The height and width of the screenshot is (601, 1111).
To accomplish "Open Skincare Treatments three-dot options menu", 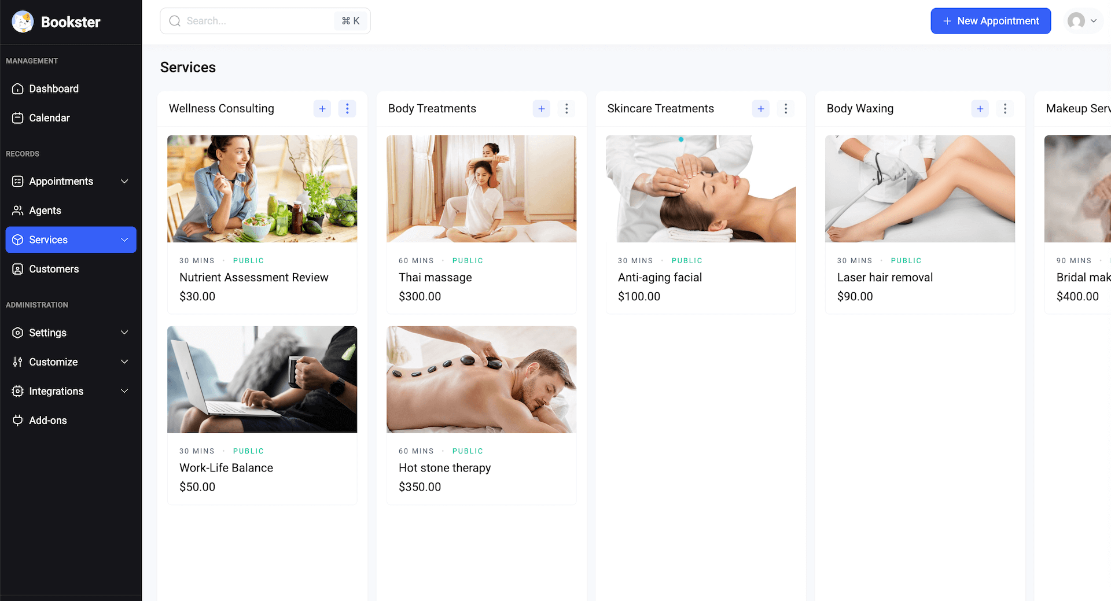I will 786,109.
